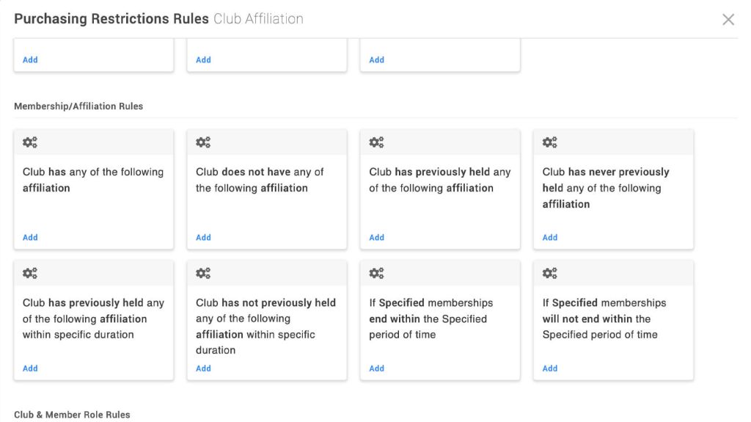
Task: Click Add link on first partially visible top card
Action: [x=30, y=60]
